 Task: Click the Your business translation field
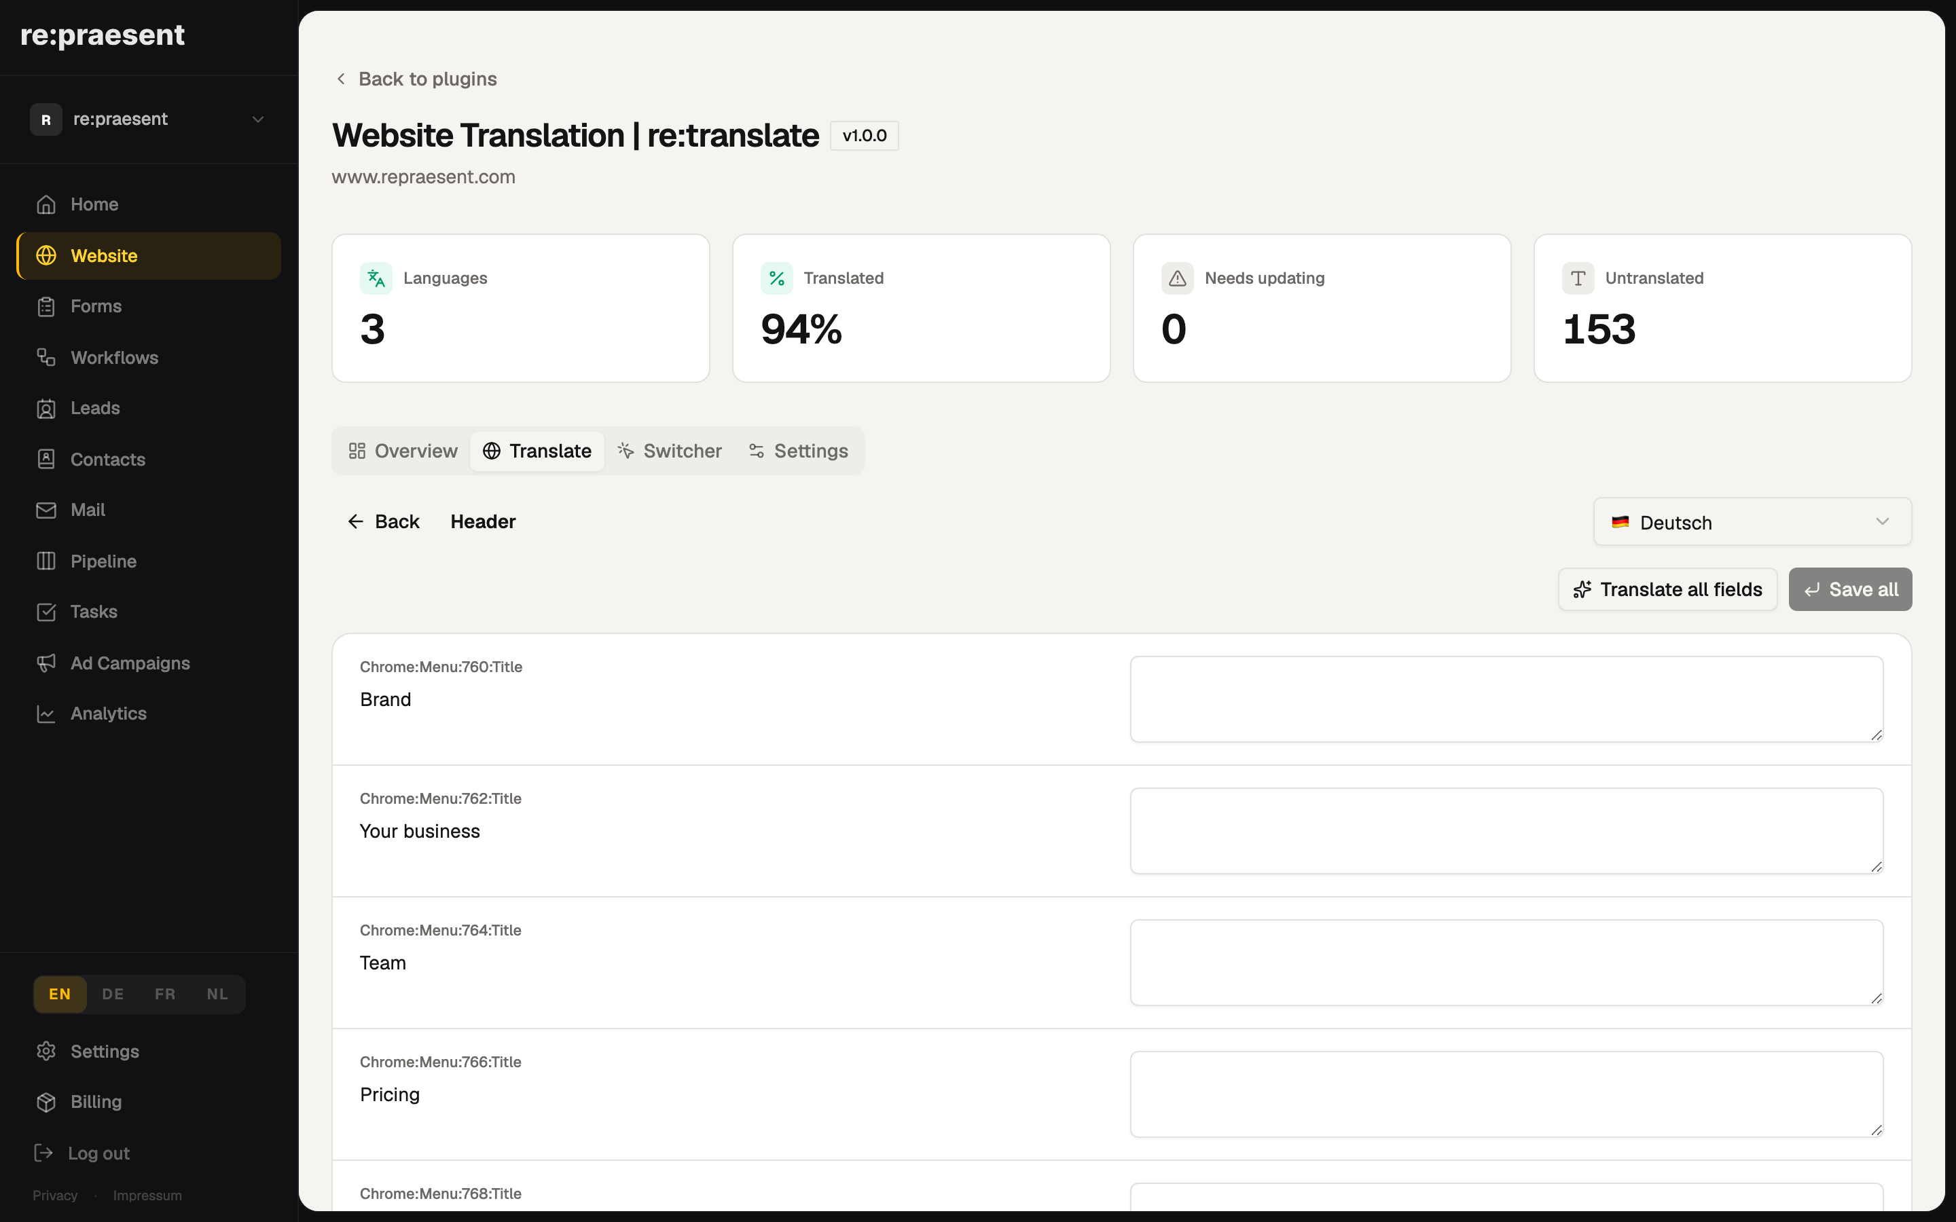(1506, 831)
